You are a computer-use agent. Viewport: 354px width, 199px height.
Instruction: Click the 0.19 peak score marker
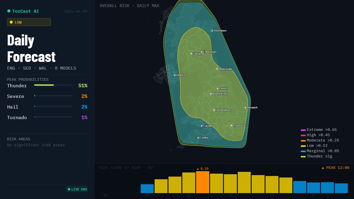(203, 169)
